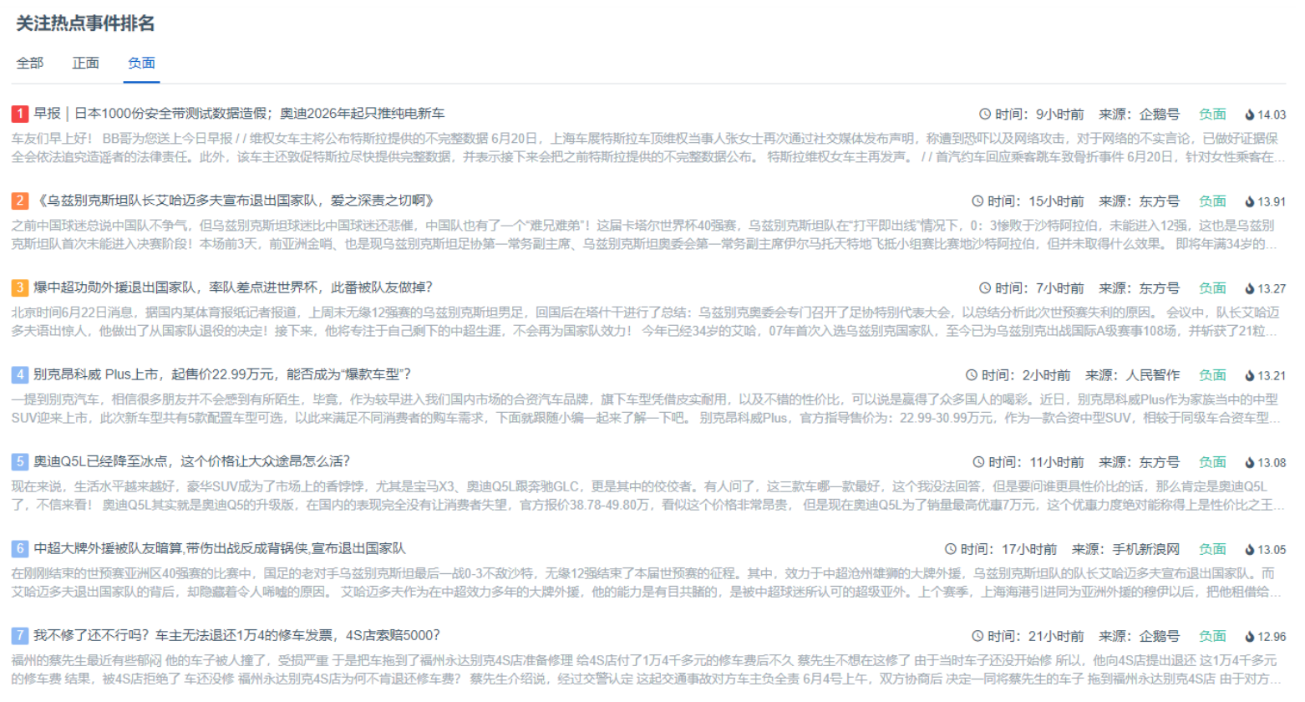Click the red rank 1 badge
This screenshot has width=1305, height=702.
tap(20, 114)
